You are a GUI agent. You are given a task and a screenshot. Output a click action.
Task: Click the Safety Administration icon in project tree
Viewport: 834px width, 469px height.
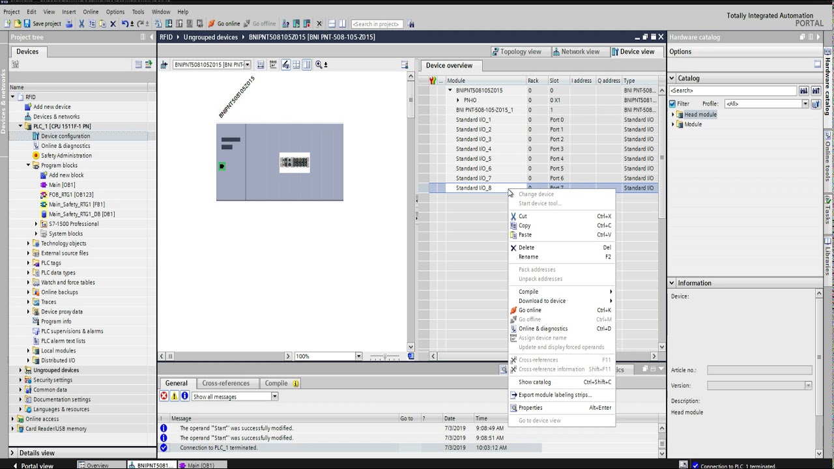pyautogui.click(x=36, y=156)
